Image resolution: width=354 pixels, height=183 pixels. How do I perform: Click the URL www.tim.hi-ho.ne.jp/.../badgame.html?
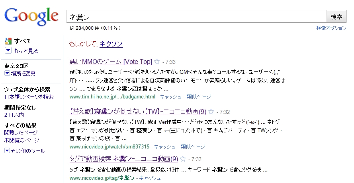pyautogui.click(x=112, y=96)
